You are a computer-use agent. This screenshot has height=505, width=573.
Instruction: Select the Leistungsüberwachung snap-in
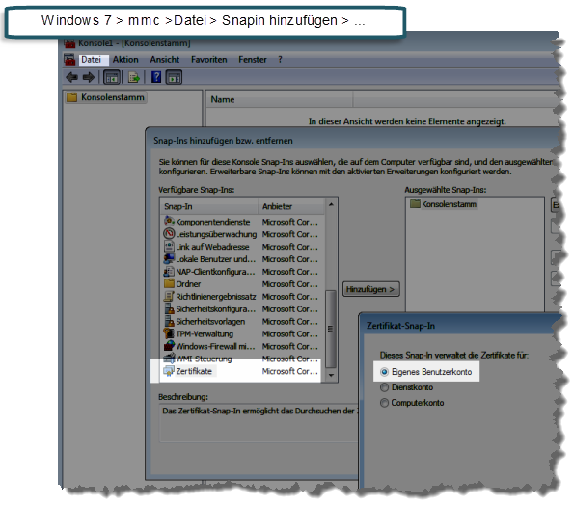tap(241, 234)
